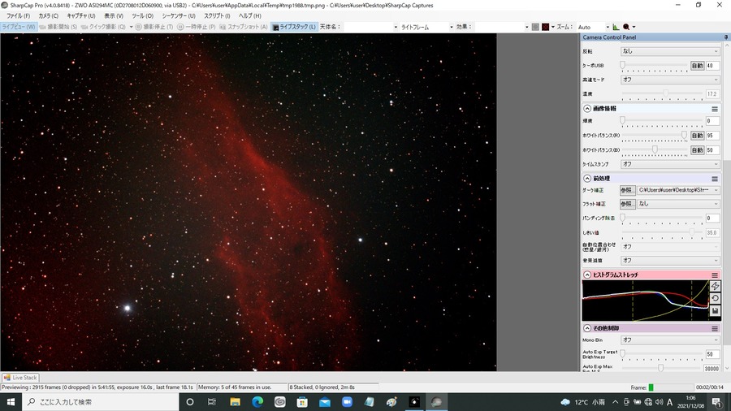Click the histogram icon in the top toolbar
The height and width of the screenshot is (411, 731).
[x=616, y=27]
